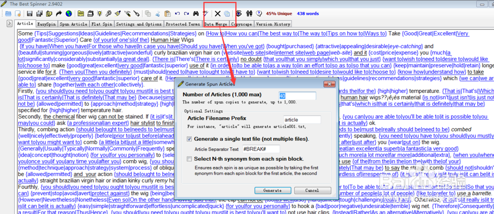Click the generate spun articles pages icon
Image resolution: width=494 pixels, height=214 pixels.
[227, 13]
